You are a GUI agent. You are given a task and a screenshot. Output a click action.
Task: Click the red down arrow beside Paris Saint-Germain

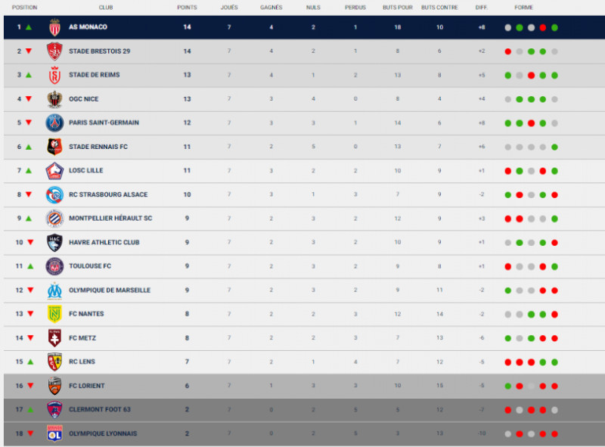pos(29,123)
